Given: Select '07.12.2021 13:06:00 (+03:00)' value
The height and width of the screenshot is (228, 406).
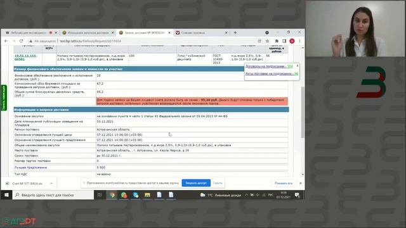Looking at the screenshot, I should [x=119, y=135].
